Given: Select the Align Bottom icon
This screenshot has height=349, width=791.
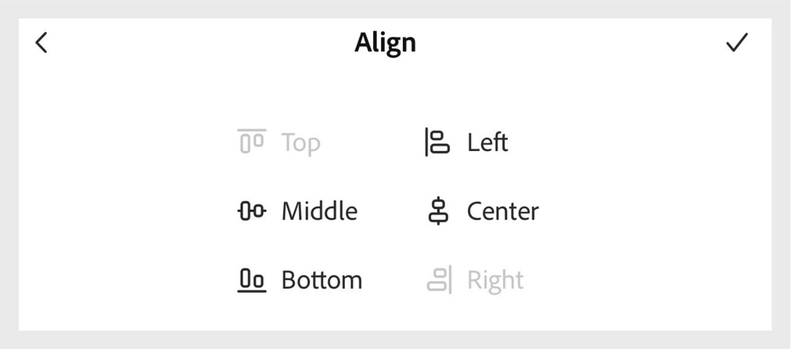Looking at the screenshot, I should [x=250, y=280].
